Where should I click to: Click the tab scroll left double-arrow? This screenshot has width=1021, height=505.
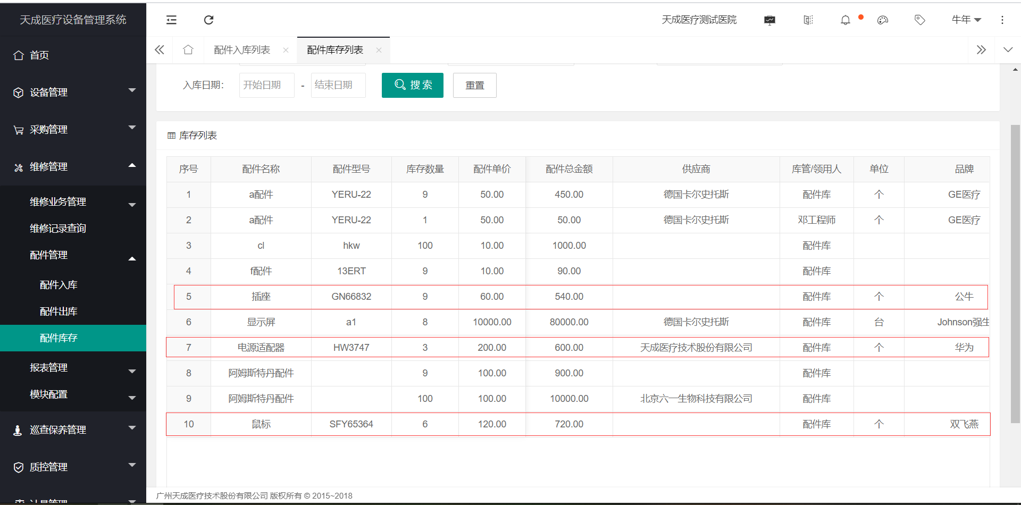160,50
